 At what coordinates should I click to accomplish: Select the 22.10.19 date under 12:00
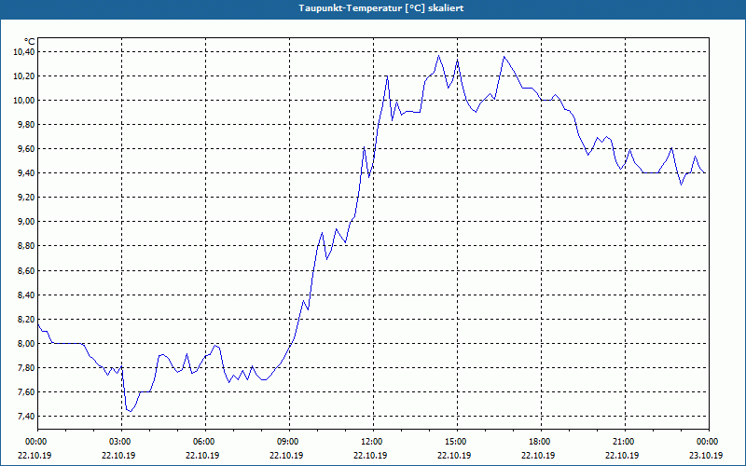pyautogui.click(x=370, y=455)
